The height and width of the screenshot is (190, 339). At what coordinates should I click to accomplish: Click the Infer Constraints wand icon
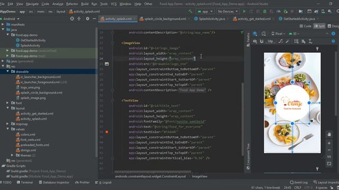(287, 41)
